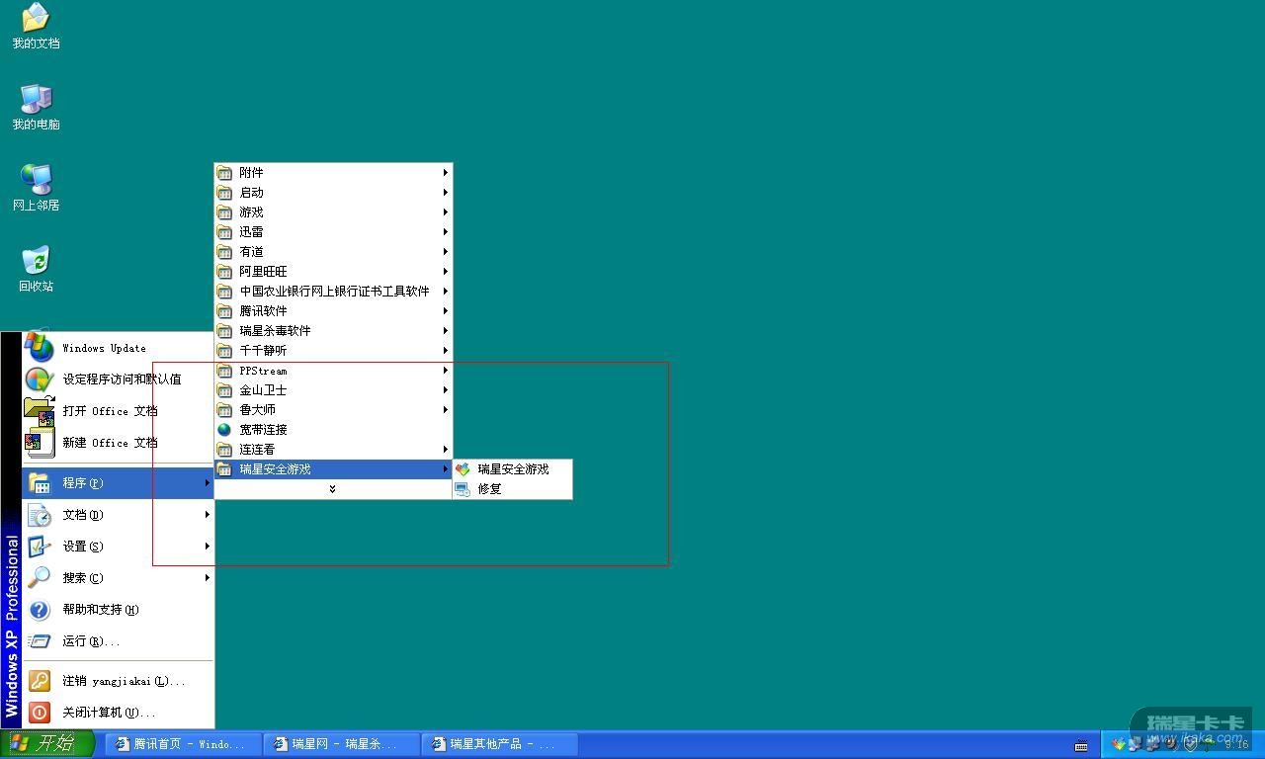Click the 9:16 taskbar clock

[1236, 745]
